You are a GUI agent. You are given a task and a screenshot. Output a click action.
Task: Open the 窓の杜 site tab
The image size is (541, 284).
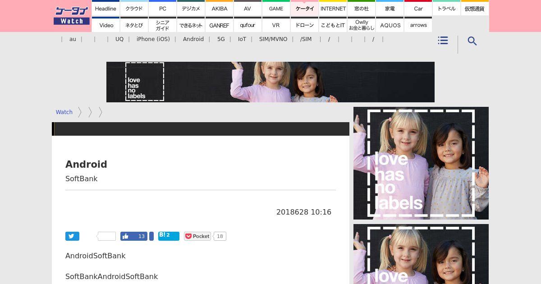[x=361, y=8]
